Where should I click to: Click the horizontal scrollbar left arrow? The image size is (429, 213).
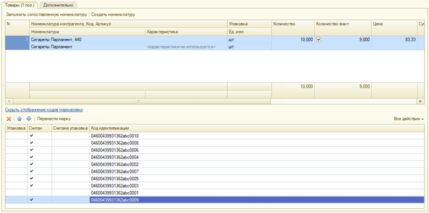[x=8, y=101]
